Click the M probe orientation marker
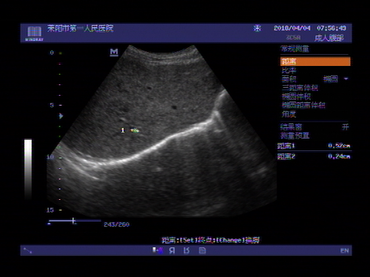Screen dimensions: 370x277 114,52
